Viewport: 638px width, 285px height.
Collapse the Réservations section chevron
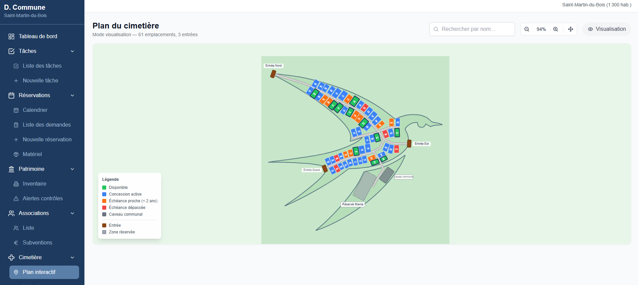click(x=72, y=95)
